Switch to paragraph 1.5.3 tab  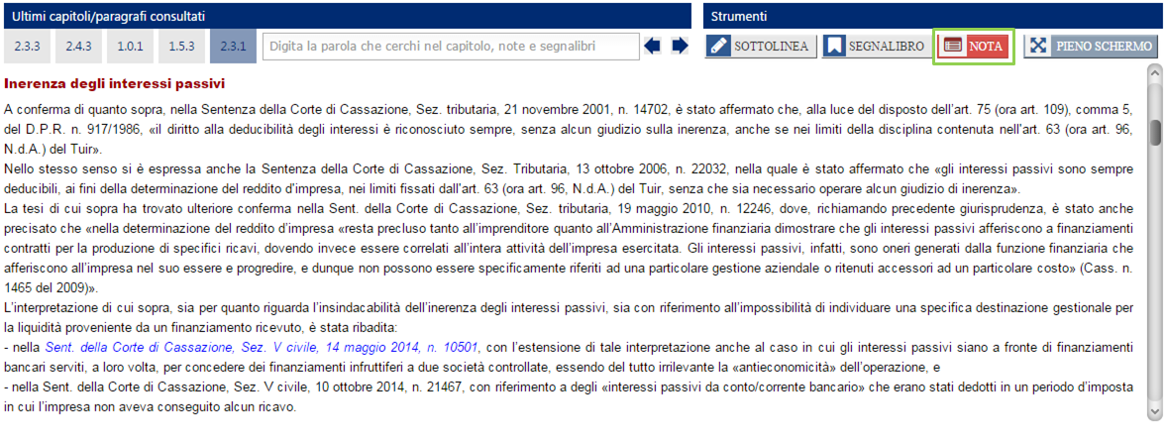[182, 46]
